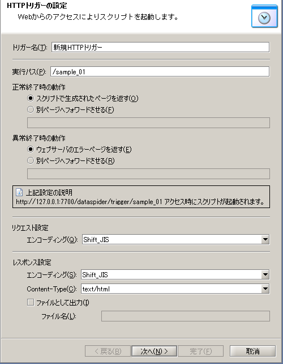Click the ファイル名(L) text field
283x364 pixels.
point(186,316)
